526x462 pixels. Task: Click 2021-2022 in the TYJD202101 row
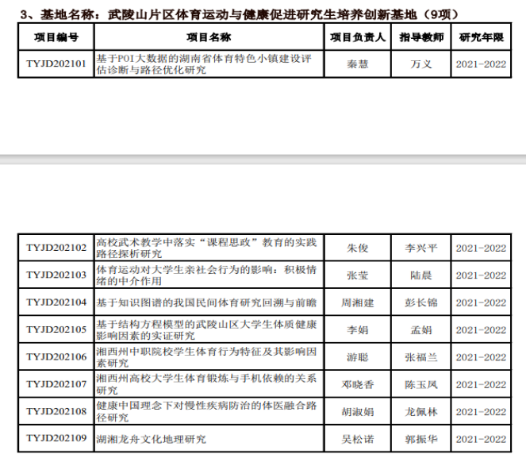pos(481,64)
